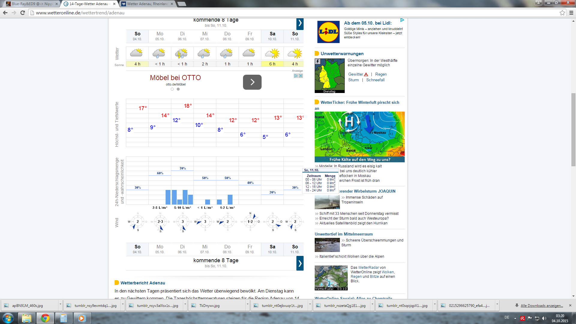This screenshot has width=576, height=324.
Task: Click the lightning icon on the Dienstag warning map
Action: (318, 61)
